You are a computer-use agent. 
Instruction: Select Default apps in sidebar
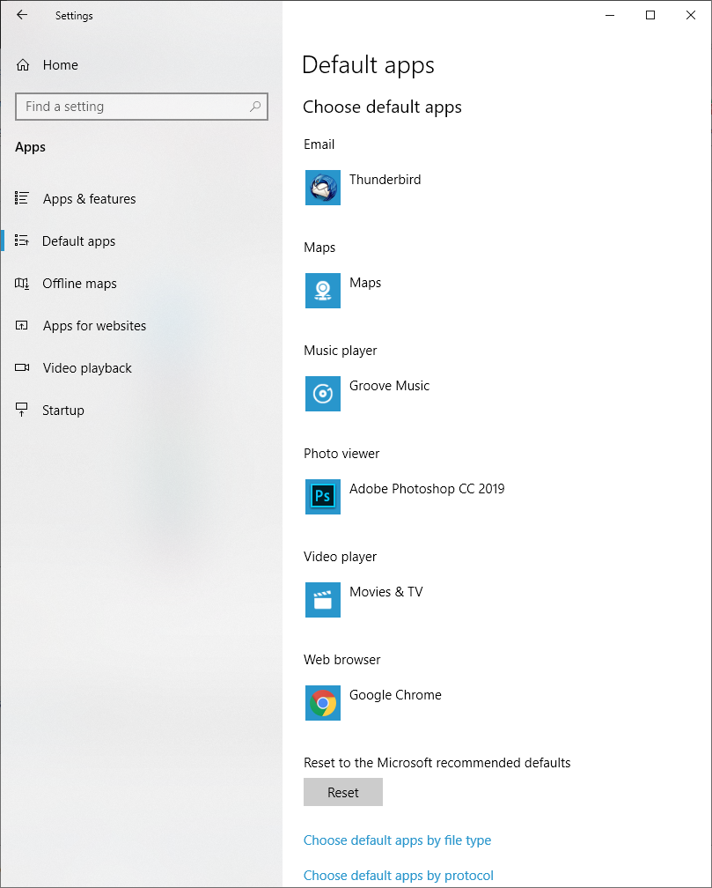point(78,241)
